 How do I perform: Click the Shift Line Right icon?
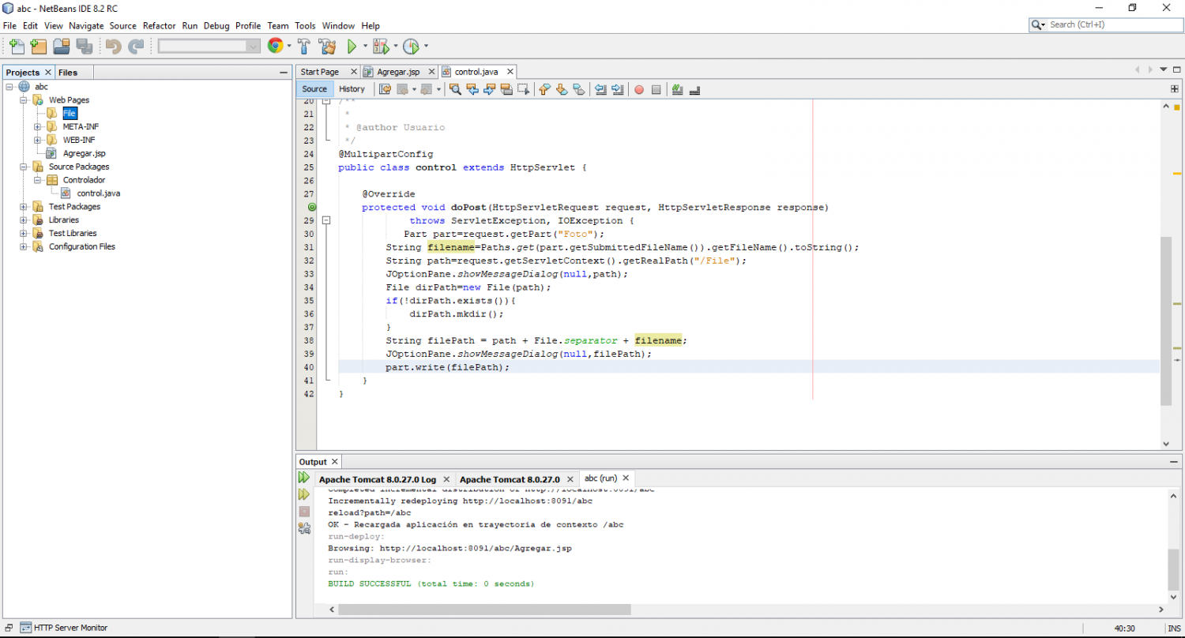point(617,89)
